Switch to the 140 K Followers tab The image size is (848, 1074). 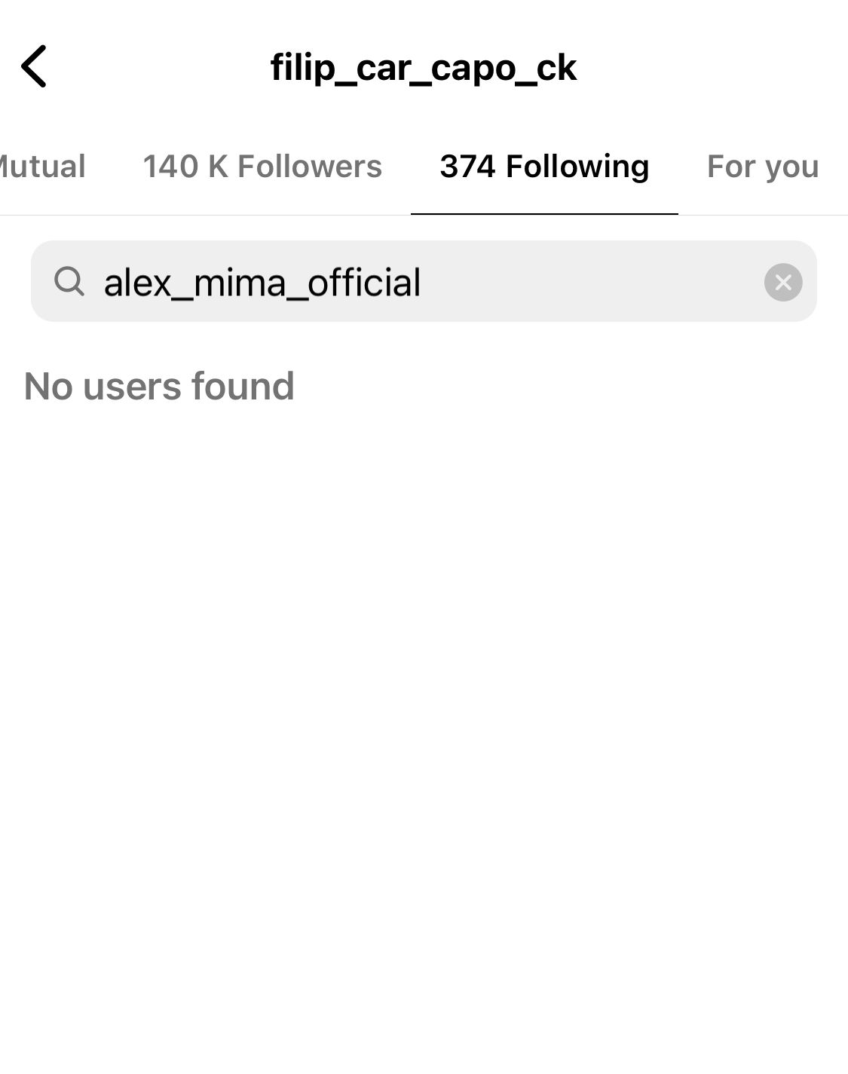[x=262, y=167]
